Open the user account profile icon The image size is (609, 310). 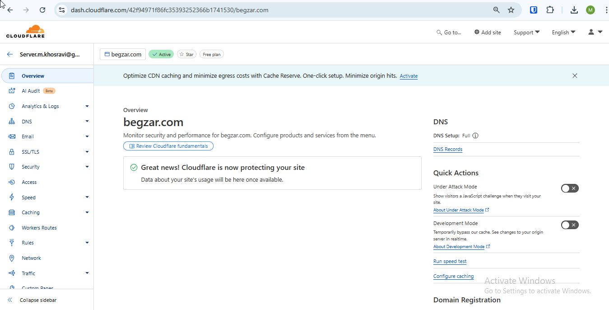tap(595, 32)
